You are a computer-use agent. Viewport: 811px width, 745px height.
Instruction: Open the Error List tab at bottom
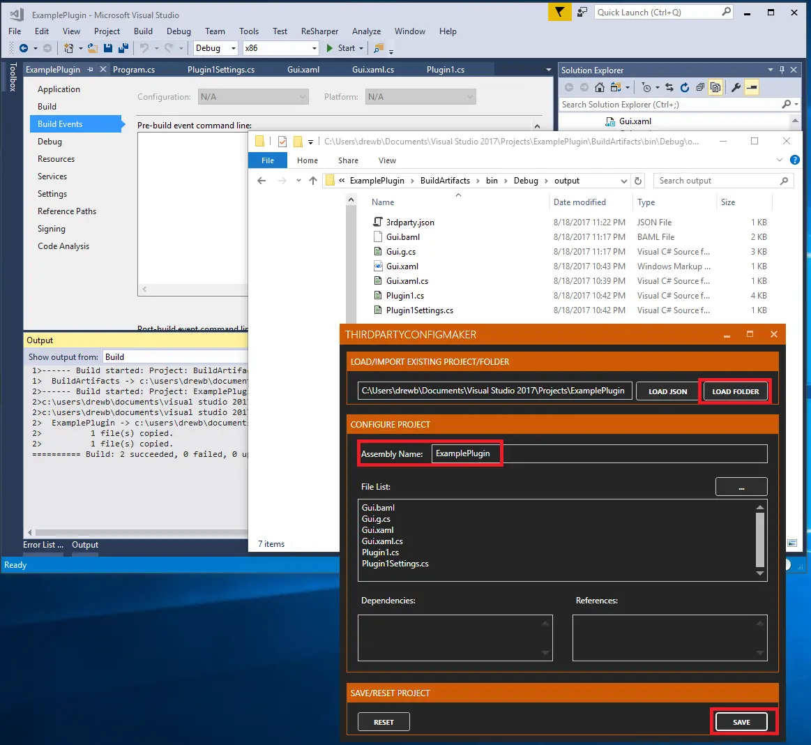pyautogui.click(x=43, y=545)
